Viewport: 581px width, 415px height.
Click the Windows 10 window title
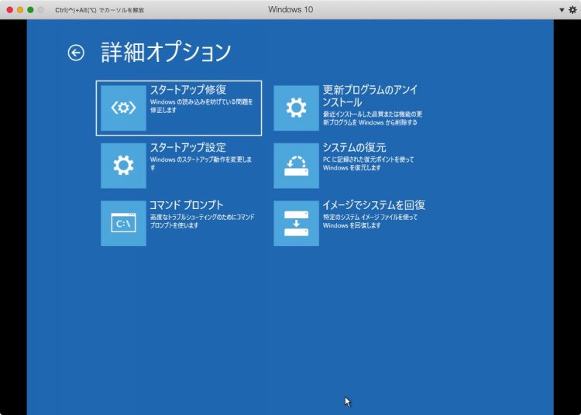coord(290,9)
